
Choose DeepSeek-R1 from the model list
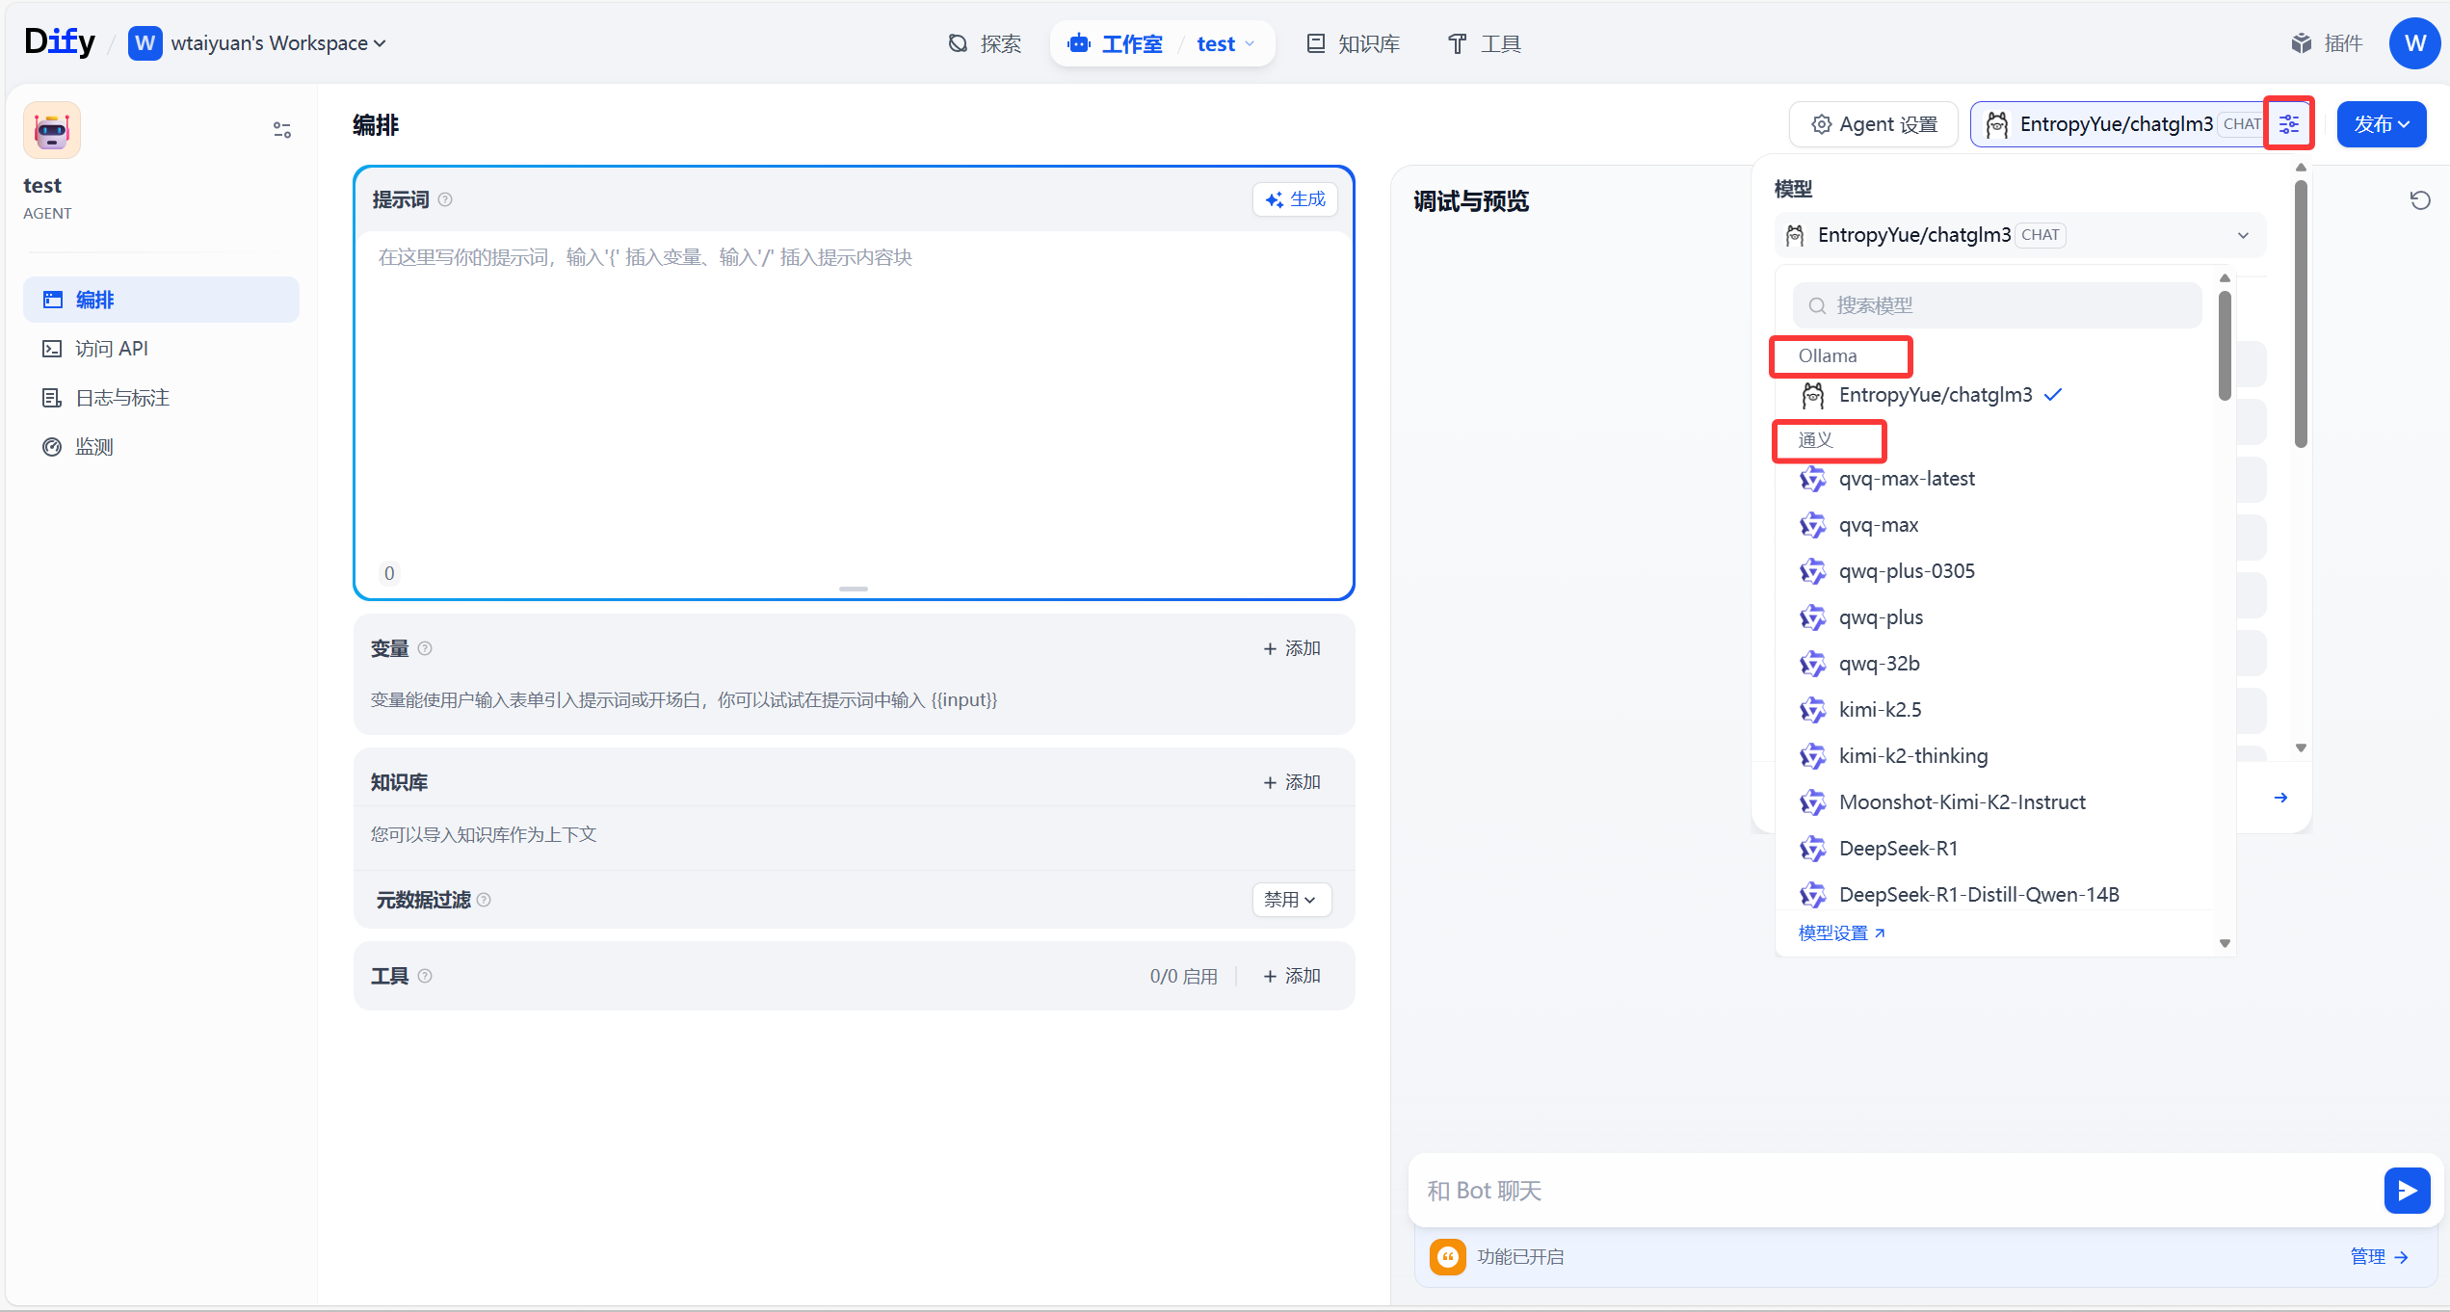coord(1897,849)
